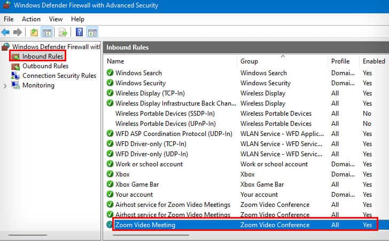Sort rules by the Group column header
This screenshot has width=389, height=241.
249,61
